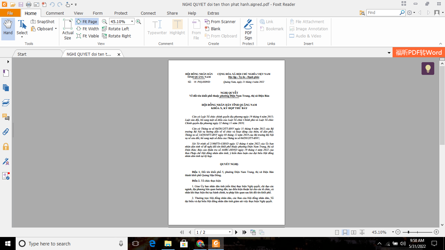Switch to the Comment ribbon tab
The height and width of the screenshot is (250, 445).
55,13
